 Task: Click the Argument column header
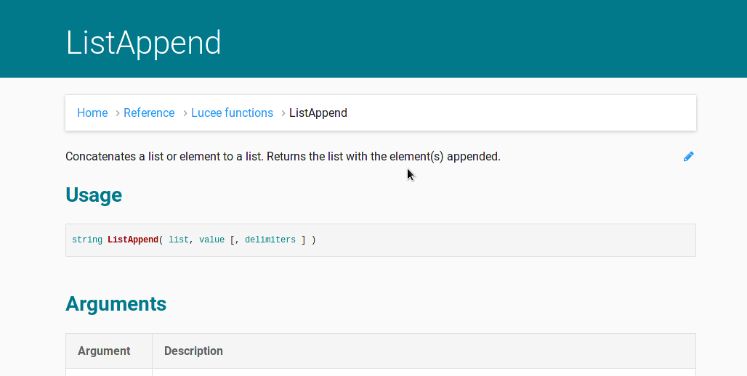pos(104,351)
